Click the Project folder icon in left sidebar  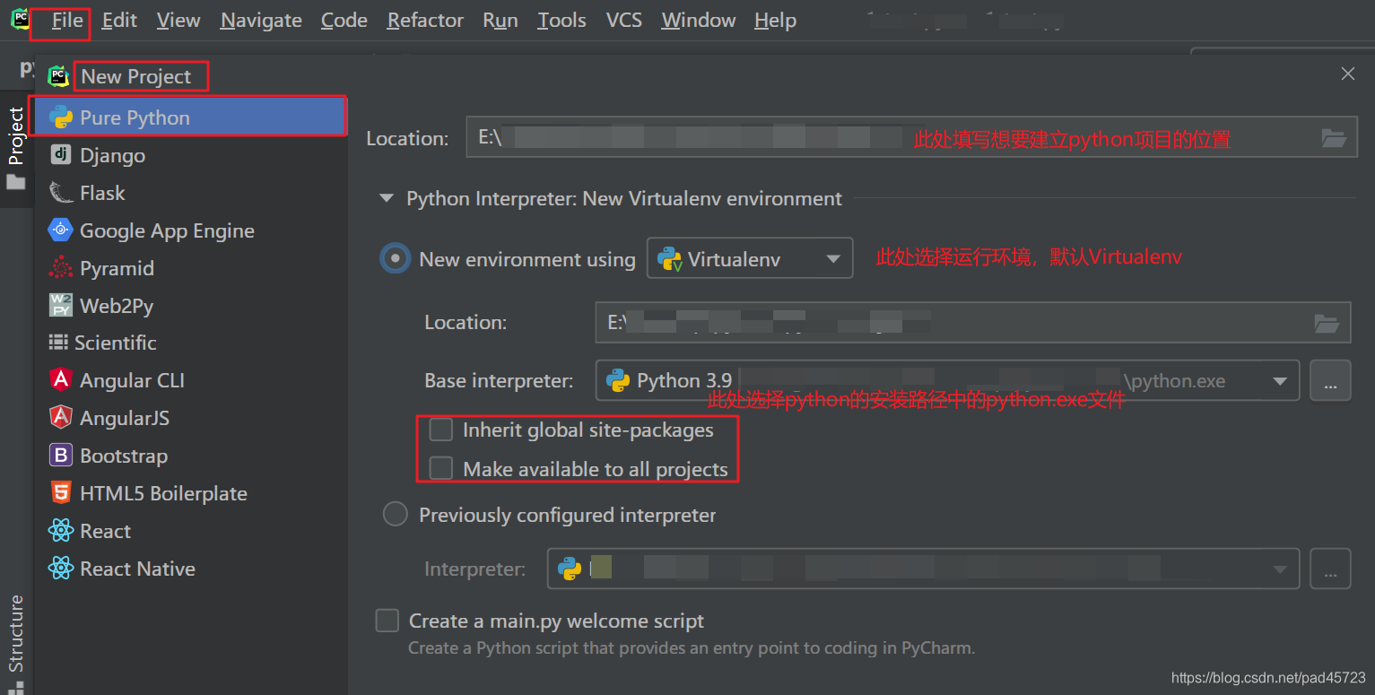pos(16,182)
